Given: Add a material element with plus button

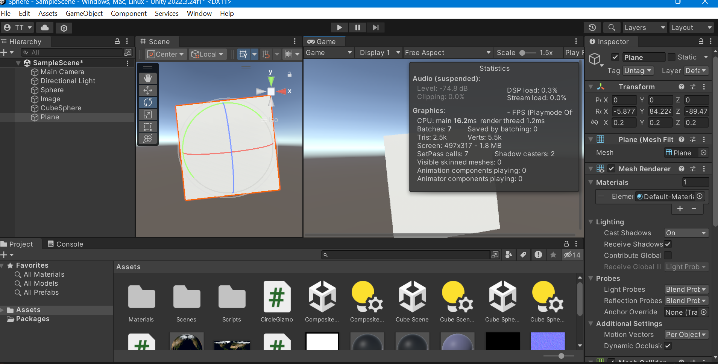Looking at the screenshot, I should (680, 209).
